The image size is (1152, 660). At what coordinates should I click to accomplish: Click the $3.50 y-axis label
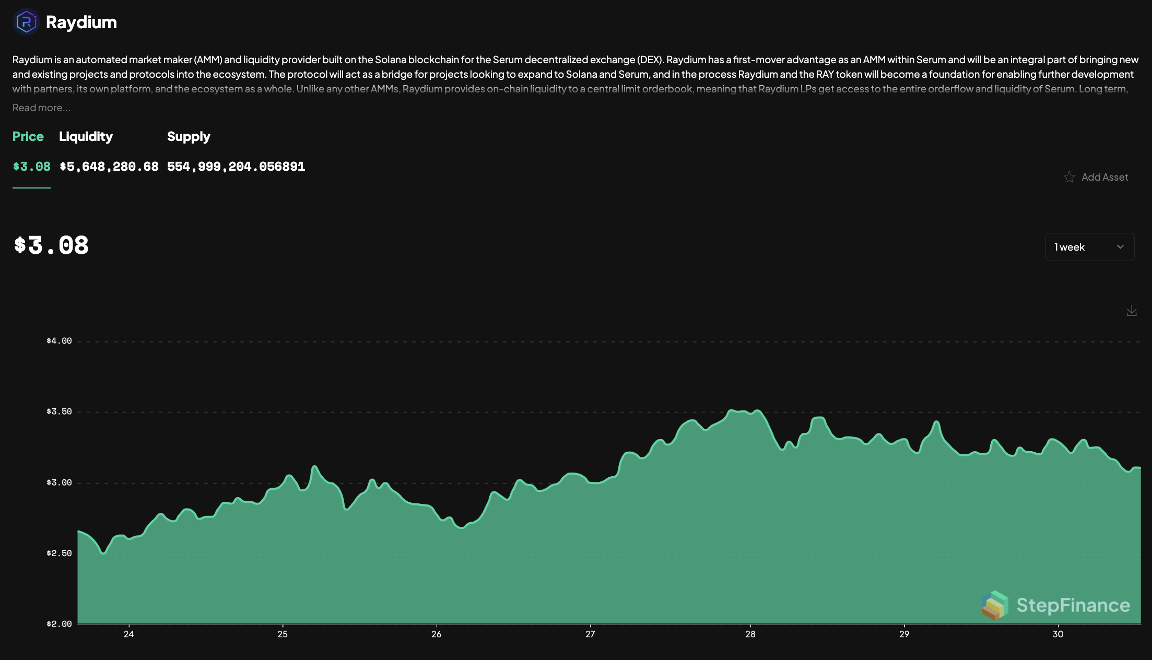[x=59, y=411]
